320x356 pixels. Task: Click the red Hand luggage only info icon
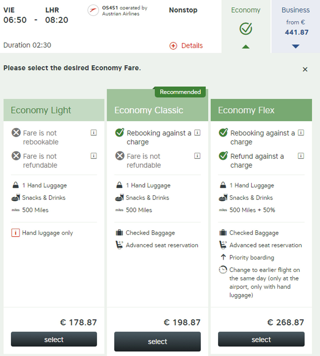pyautogui.click(x=15, y=233)
